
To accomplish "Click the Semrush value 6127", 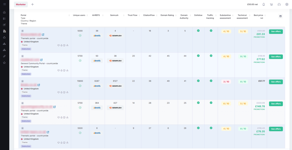I will [115, 81].
